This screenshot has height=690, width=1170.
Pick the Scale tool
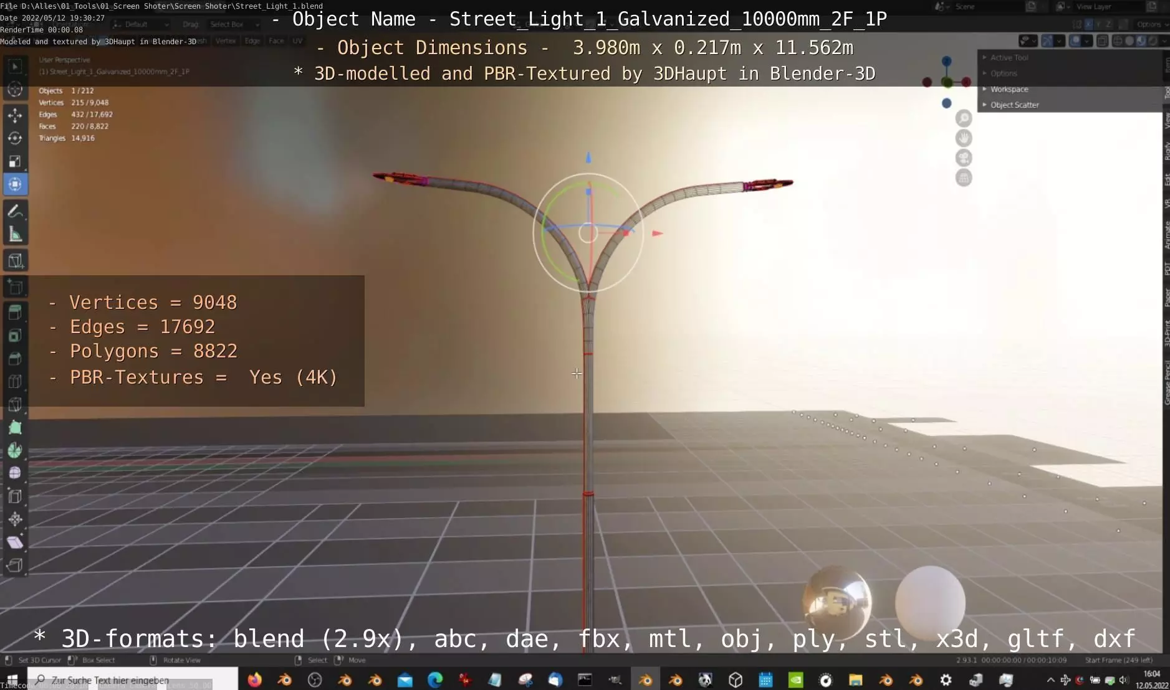15,161
